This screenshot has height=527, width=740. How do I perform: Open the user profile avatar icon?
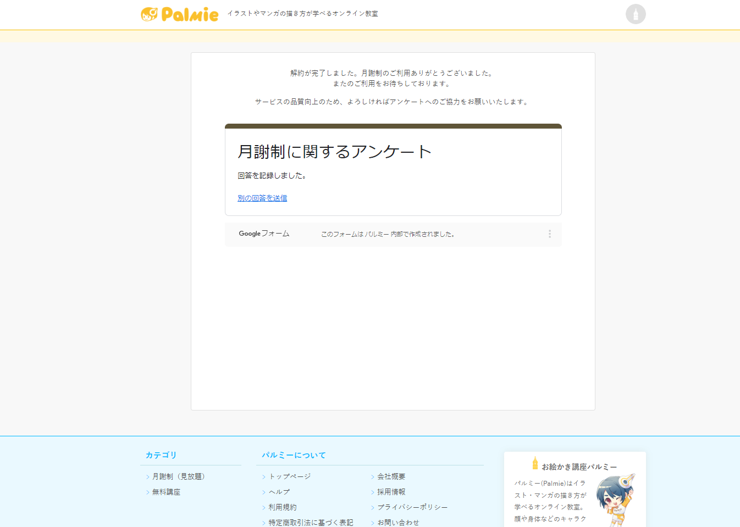tap(636, 14)
